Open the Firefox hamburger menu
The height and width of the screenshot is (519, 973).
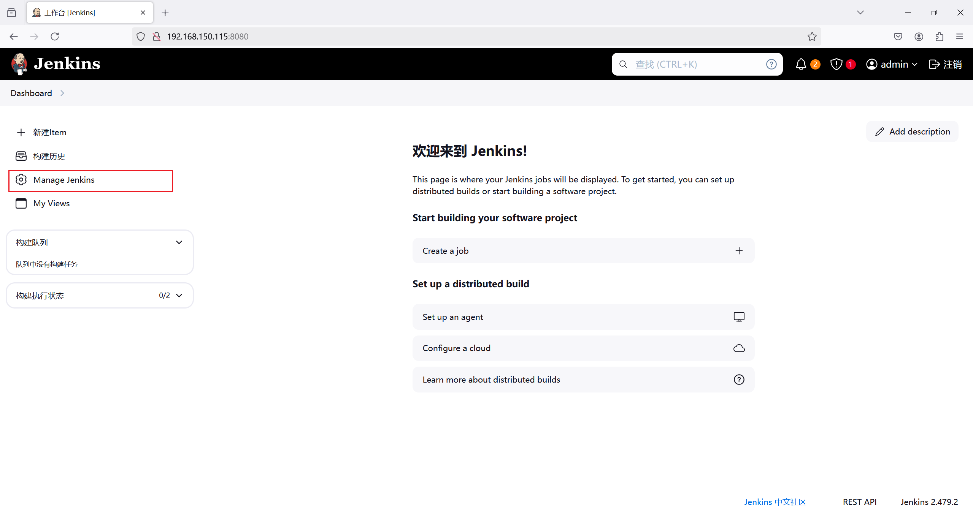[x=960, y=36]
